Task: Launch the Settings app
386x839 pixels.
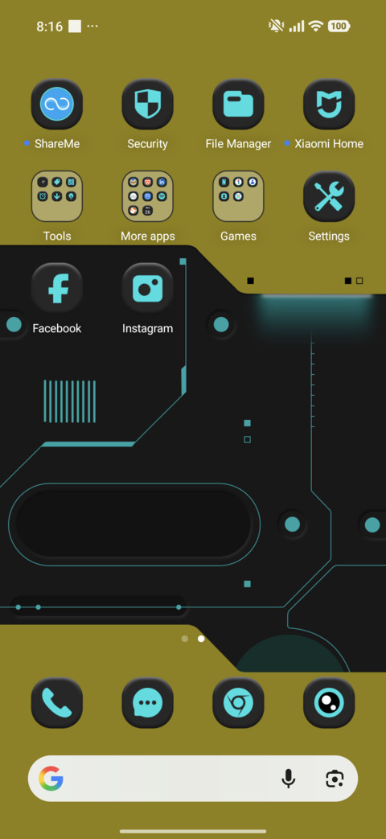Action: tap(329, 196)
